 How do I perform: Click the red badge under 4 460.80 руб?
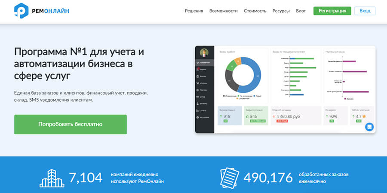(x=283, y=121)
